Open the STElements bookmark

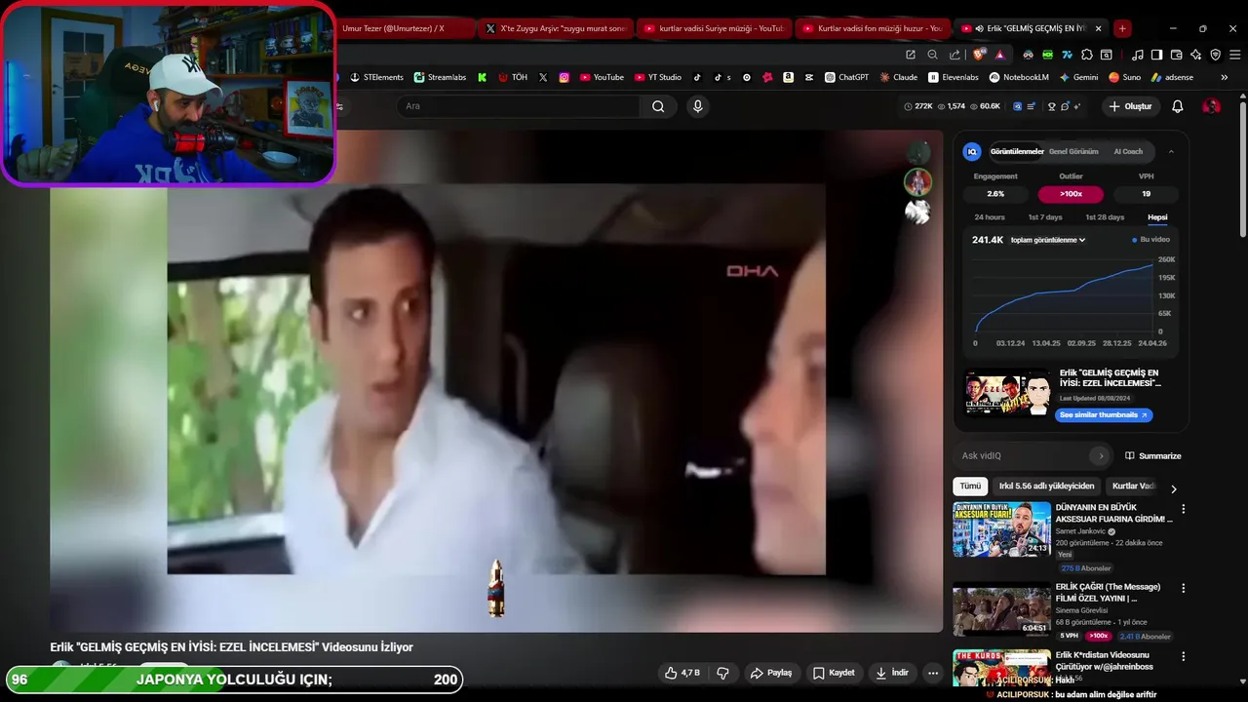pyautogui.click(x=376, y=77)
